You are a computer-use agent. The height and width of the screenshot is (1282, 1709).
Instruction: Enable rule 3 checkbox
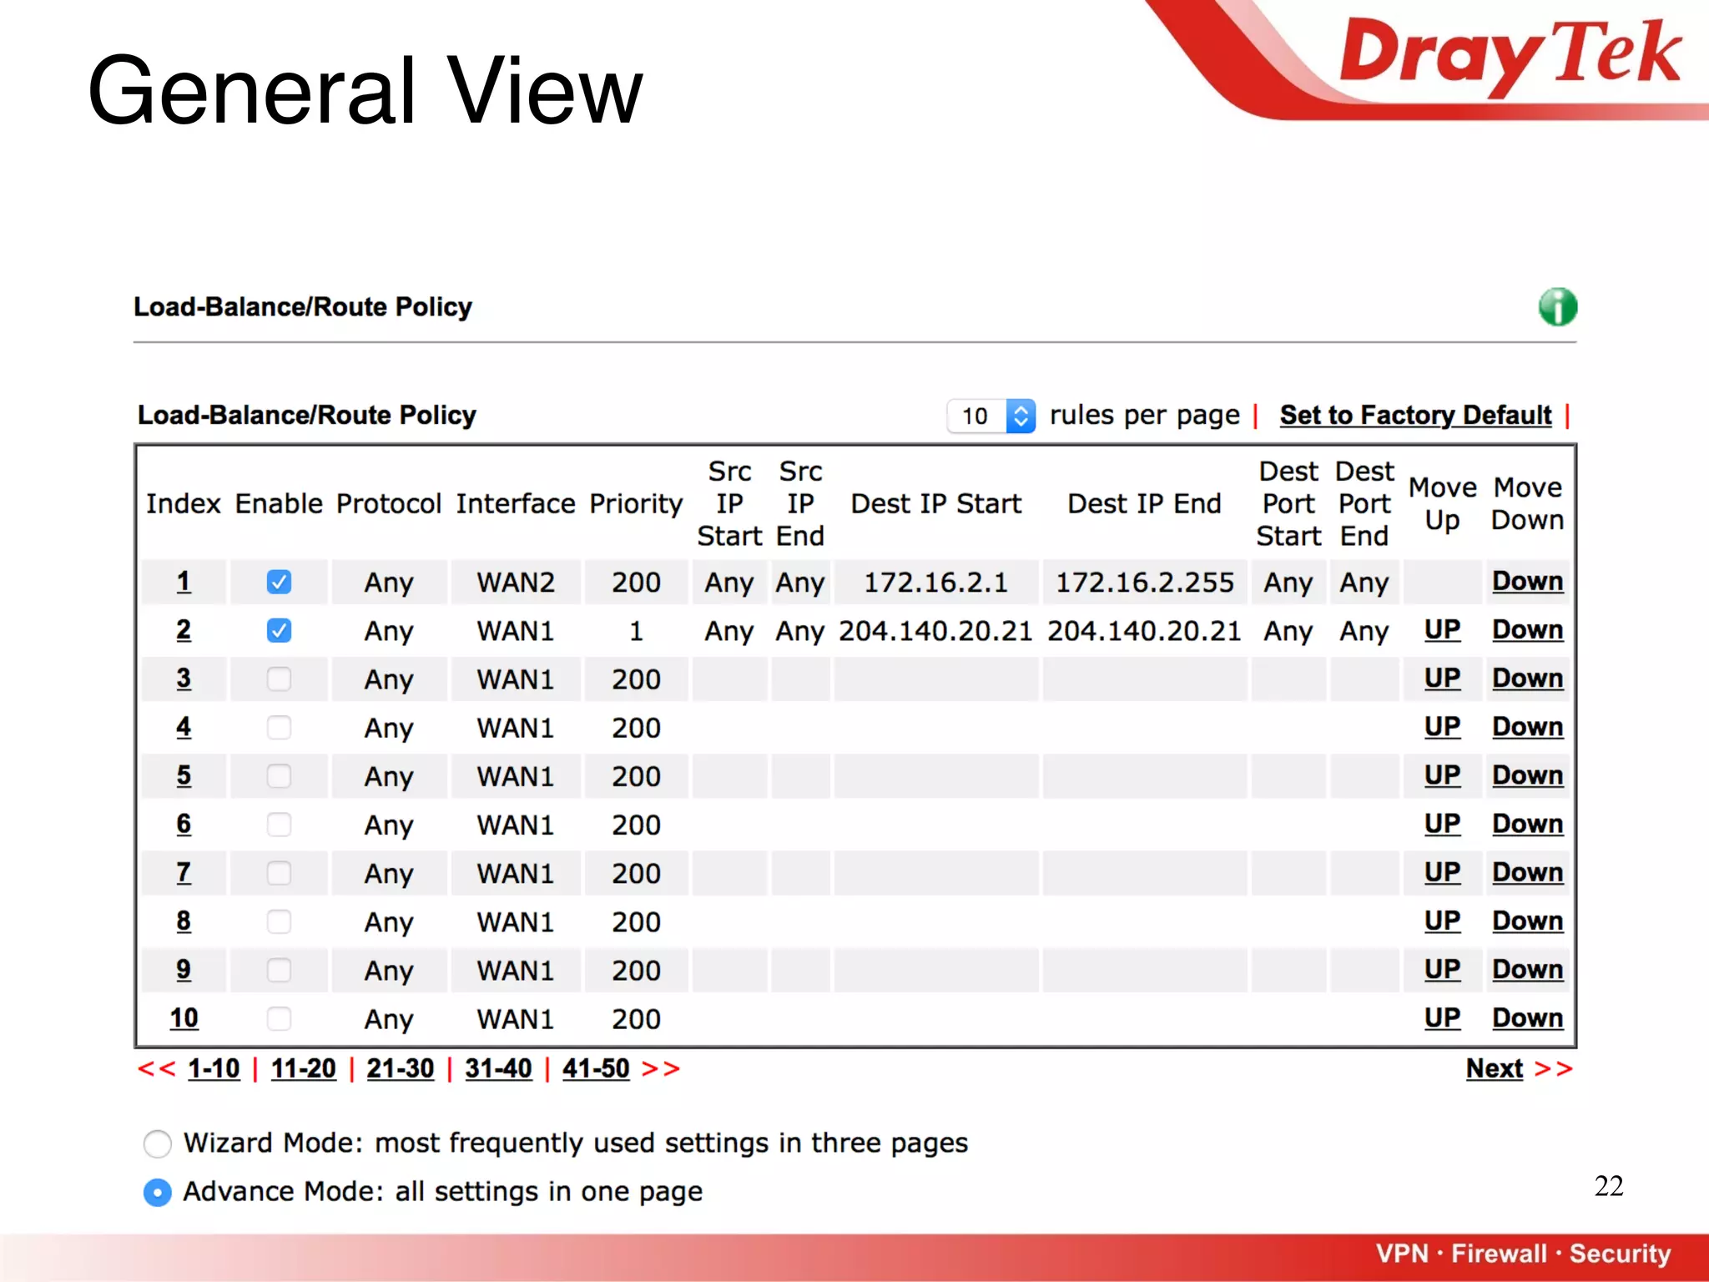[x=279, y=679]
